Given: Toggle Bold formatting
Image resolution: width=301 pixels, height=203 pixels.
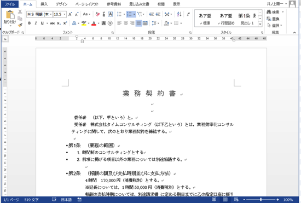Looking at the screenshot, I should [30, 23].
